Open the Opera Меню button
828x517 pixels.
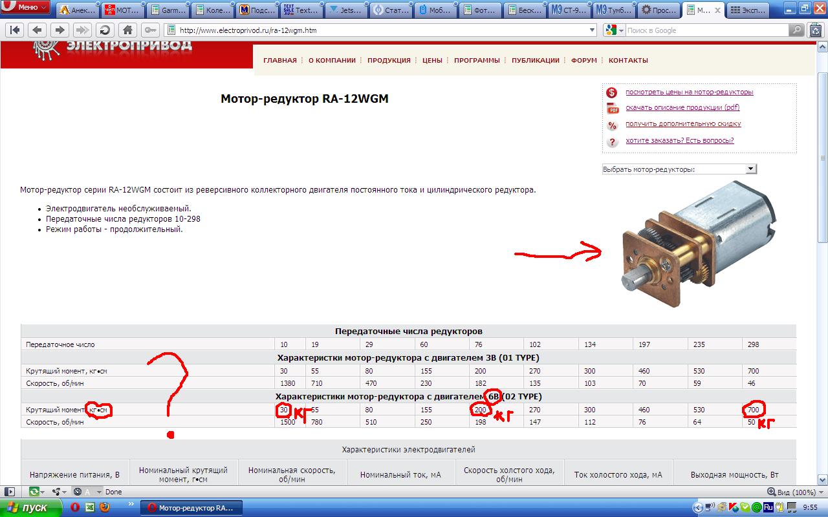coord(26,8)
